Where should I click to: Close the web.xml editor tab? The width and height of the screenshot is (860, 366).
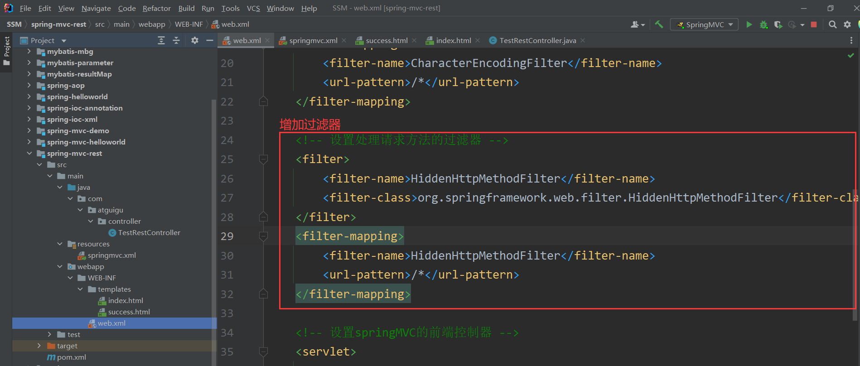(x=267, y=40)
